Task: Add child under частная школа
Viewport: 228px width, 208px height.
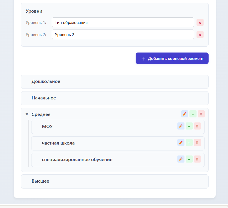Action: point(189,143)
